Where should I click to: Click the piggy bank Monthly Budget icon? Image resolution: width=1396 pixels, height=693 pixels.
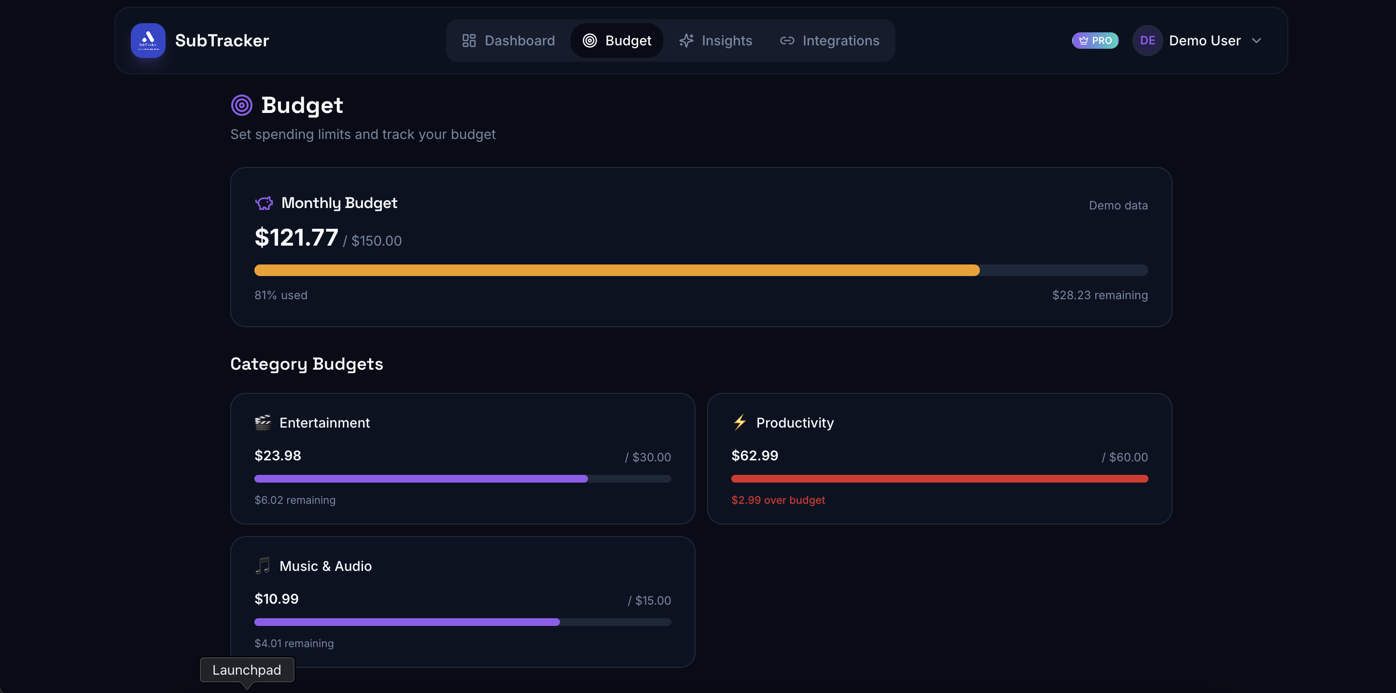click(x=264, y=203)
